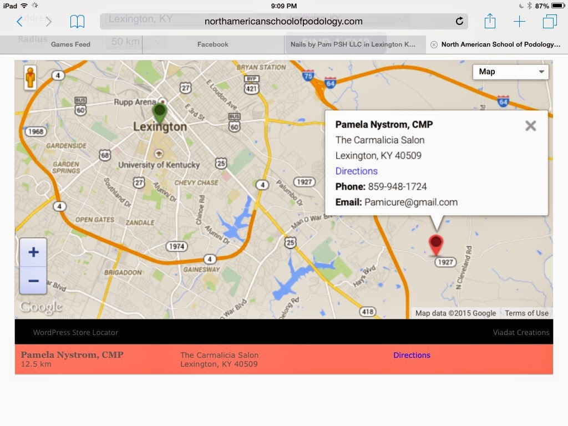Viewport: 568px width, 426px height.
Task: Reload the page with refresh icon
Action: [459, 22]
